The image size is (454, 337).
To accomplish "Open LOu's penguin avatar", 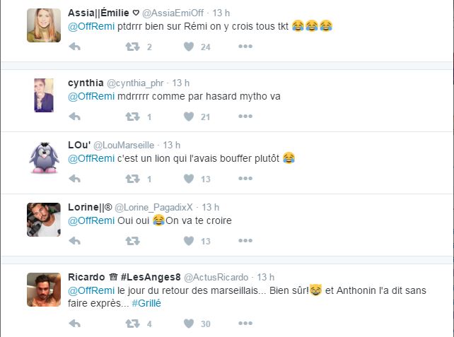I will coord(44,158).
